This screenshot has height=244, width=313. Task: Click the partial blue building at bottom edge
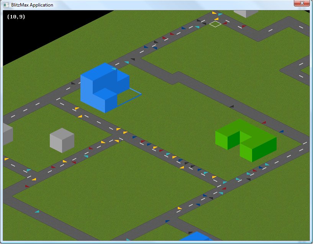(x=197, y=236)
